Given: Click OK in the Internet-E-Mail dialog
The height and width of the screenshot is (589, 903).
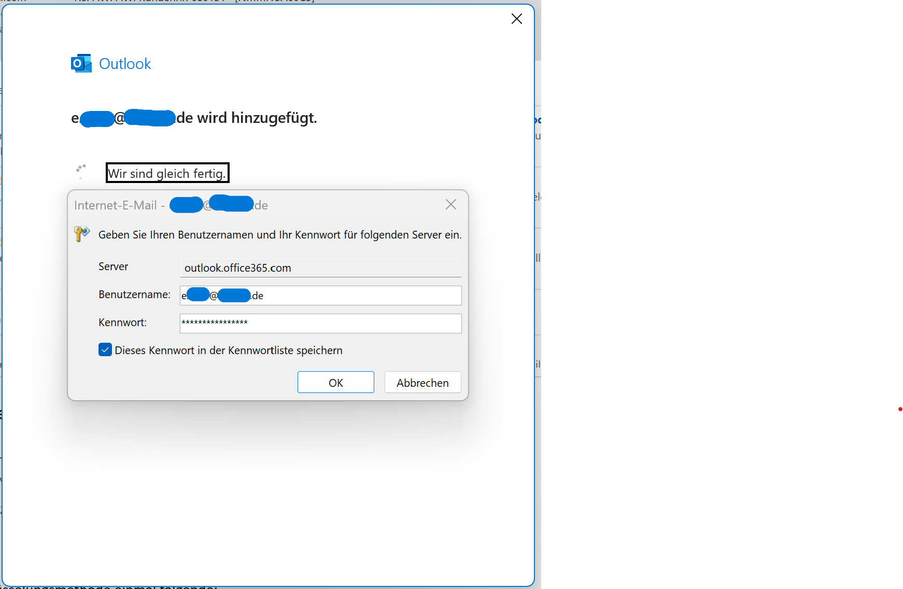Looking at the screenshot, I should point(335,382).
